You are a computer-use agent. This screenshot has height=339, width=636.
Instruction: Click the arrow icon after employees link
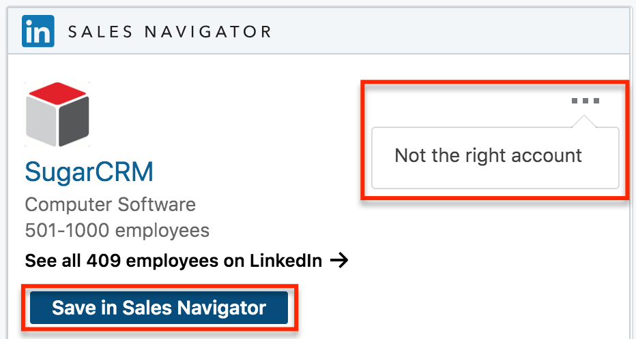(x=339, y=260)
